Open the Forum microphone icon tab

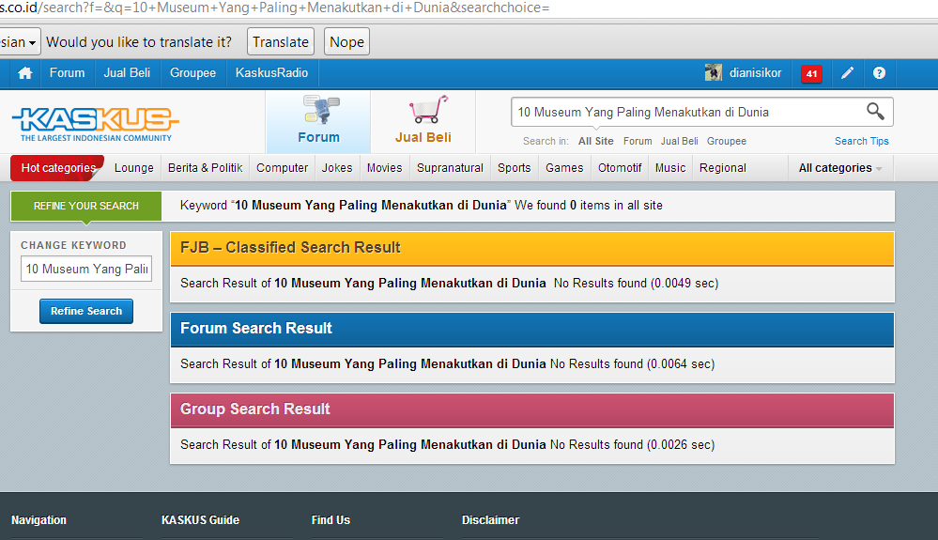pyautogui.click(x=319, y=121)
